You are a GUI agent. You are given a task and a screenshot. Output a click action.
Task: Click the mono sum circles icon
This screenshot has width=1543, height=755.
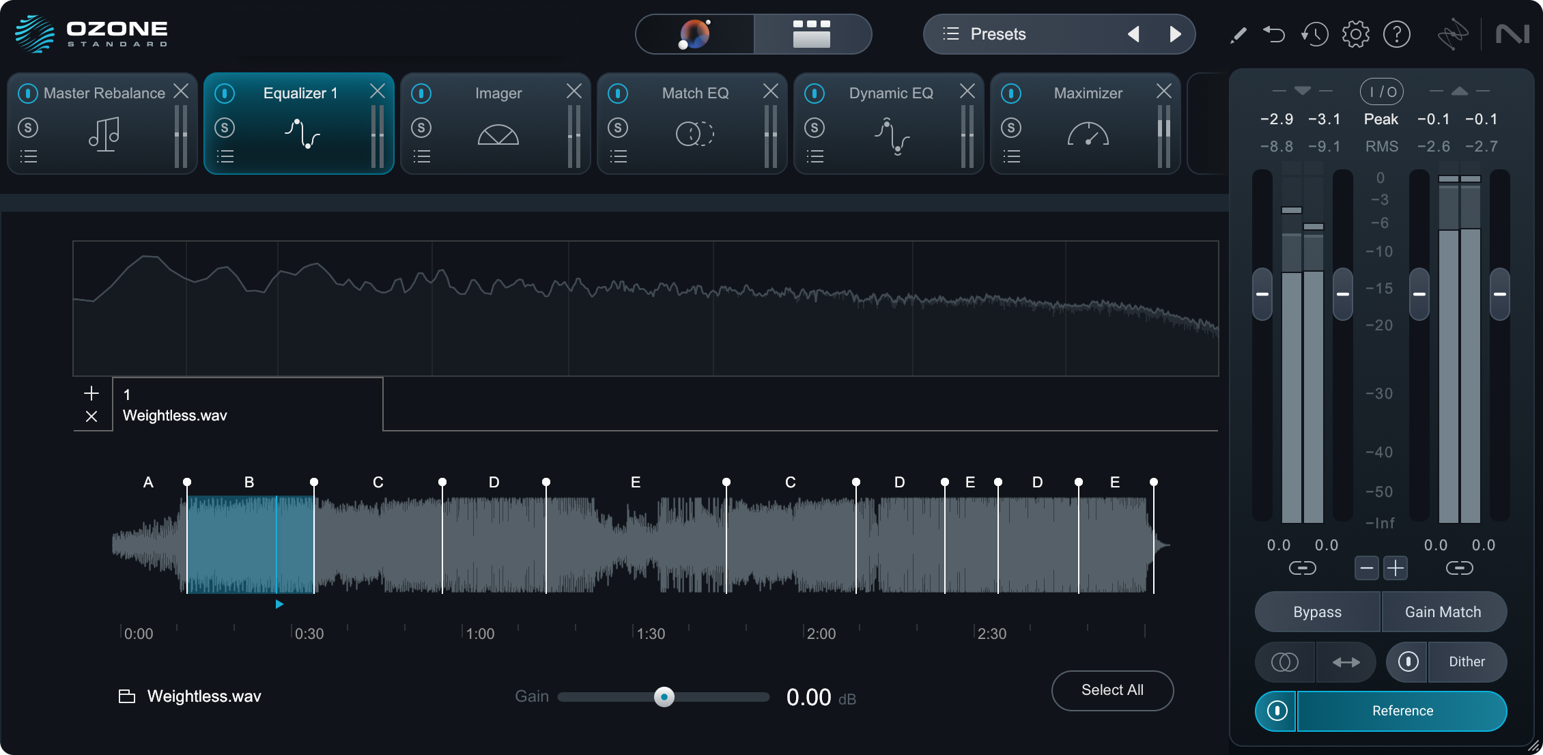tap(1284, 661)
